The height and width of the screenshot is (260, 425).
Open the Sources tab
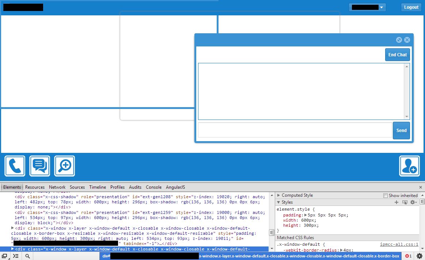coord(77,187)
